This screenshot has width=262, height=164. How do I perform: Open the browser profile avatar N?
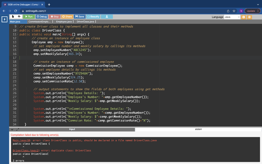(x=241, y=11)
